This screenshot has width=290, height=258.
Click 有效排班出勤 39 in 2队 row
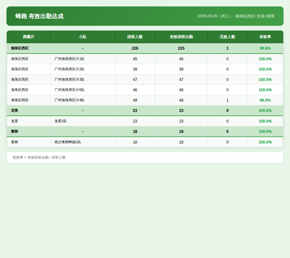coord(181,69)
